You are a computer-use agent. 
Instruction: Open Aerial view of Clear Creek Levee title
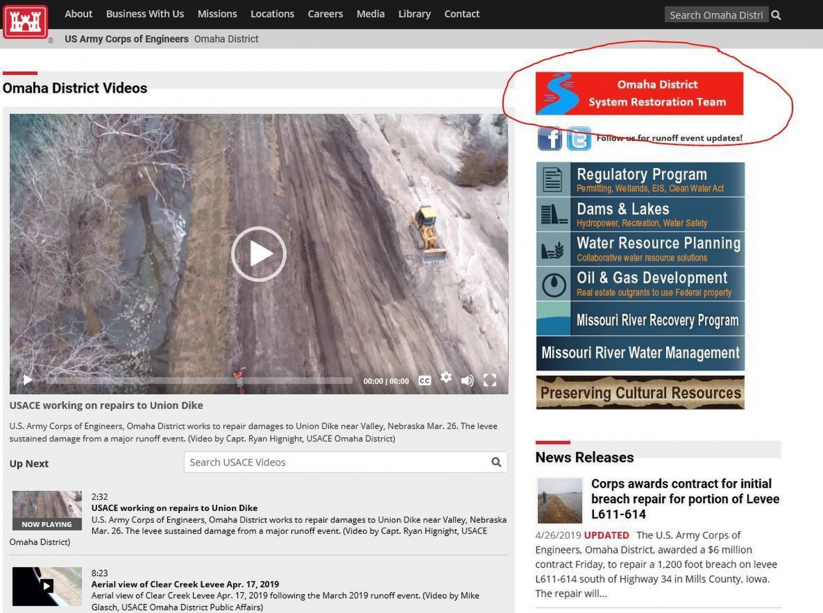coord(185,584)
